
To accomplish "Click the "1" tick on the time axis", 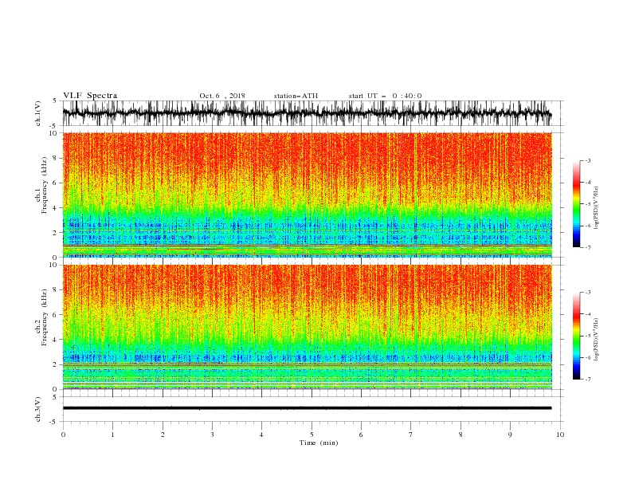I will [x=113, y=435].
